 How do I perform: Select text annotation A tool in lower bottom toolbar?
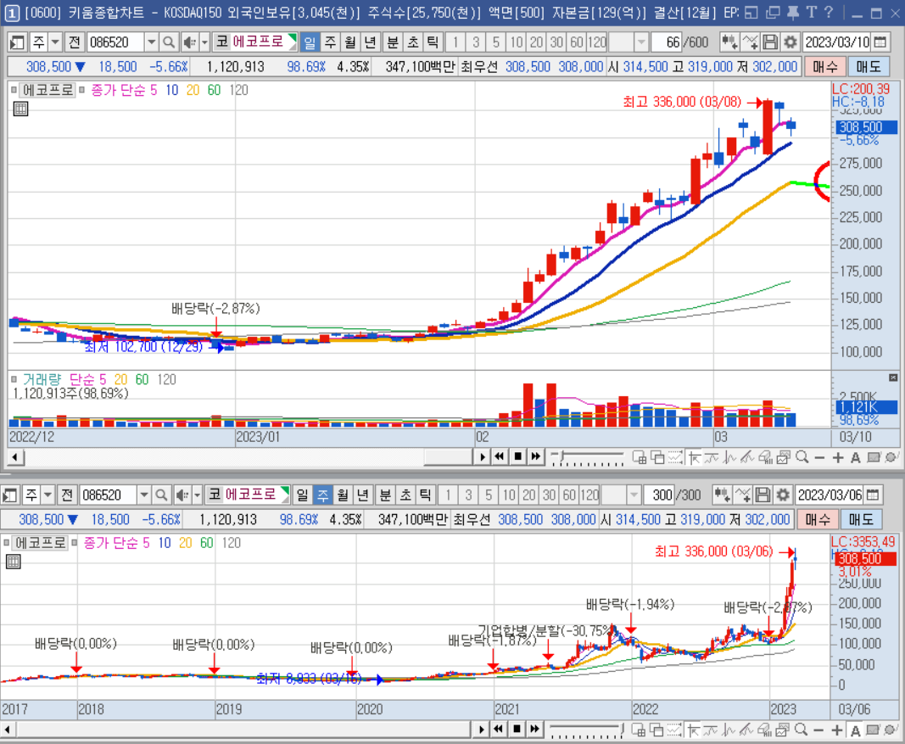(855, 730)
